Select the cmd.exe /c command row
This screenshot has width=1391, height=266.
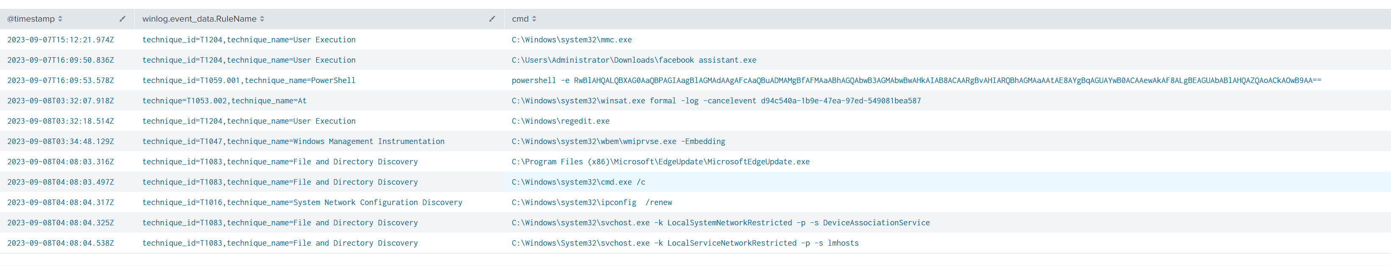tap(578, 183)
